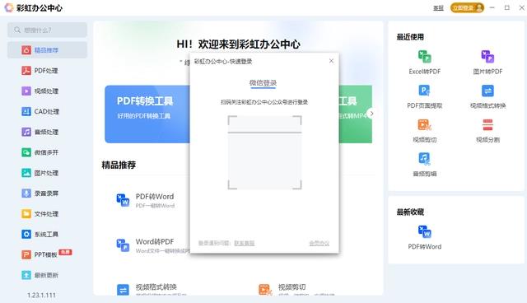Click the 客服 link in title bar
Screen dimensions: 527x303
point(438,7)
